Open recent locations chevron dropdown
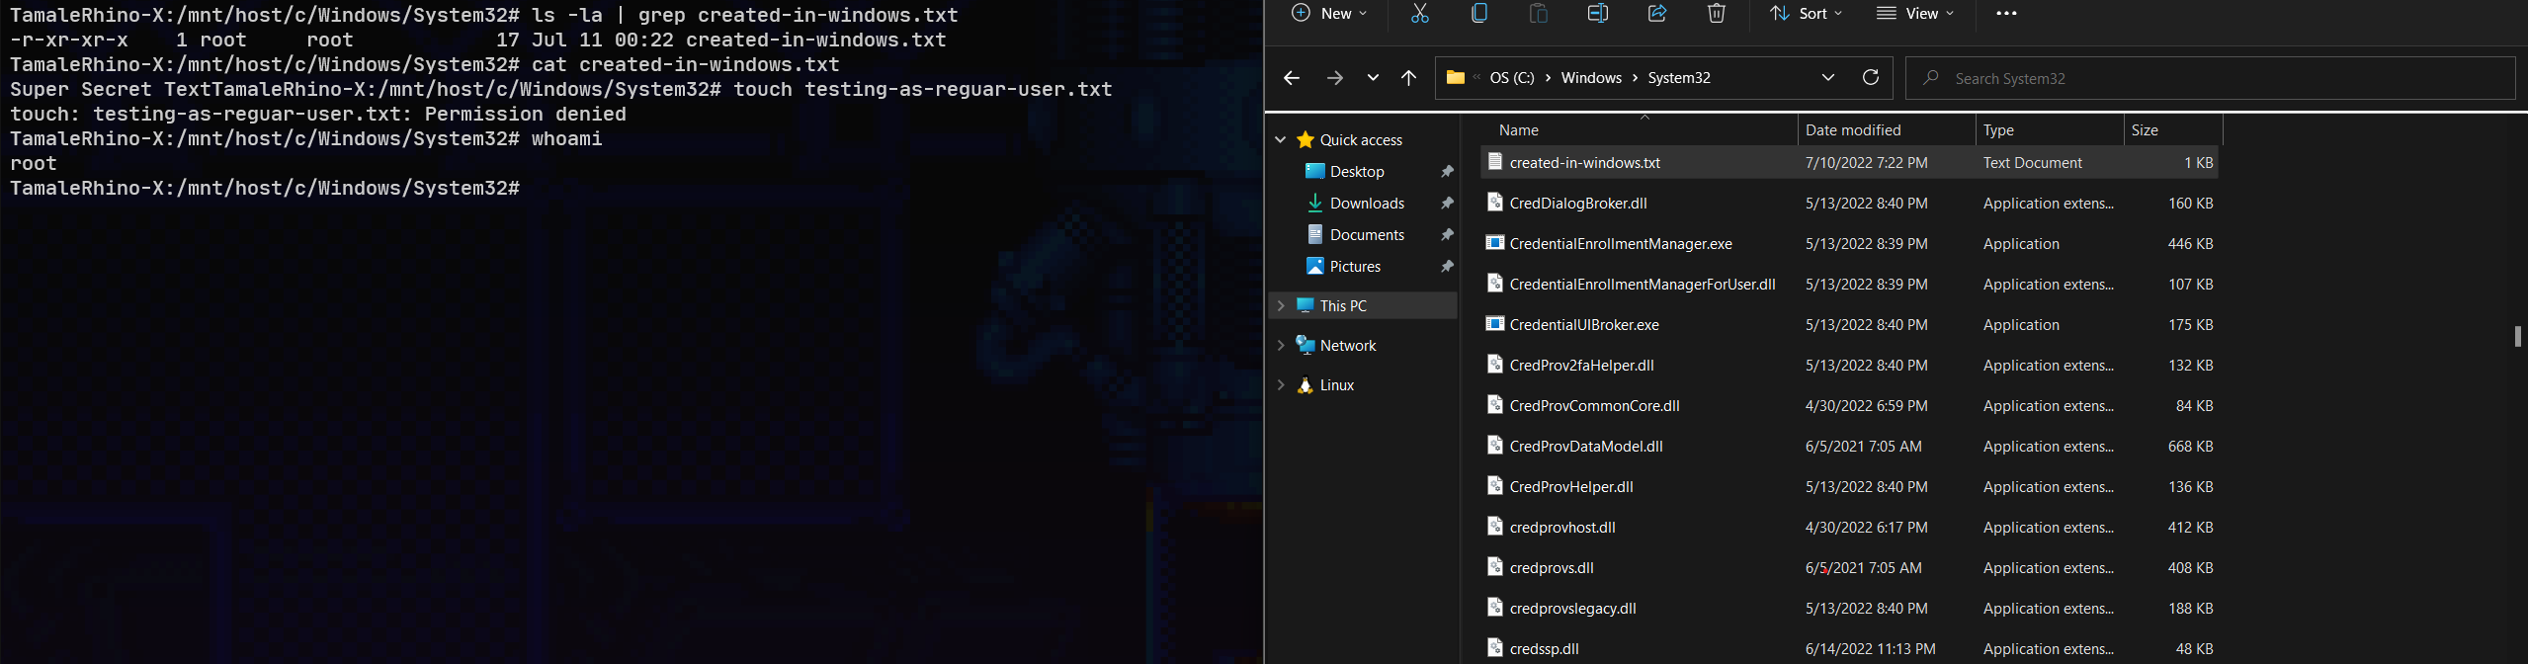The image size is (2528, 664). [1373, 78]
